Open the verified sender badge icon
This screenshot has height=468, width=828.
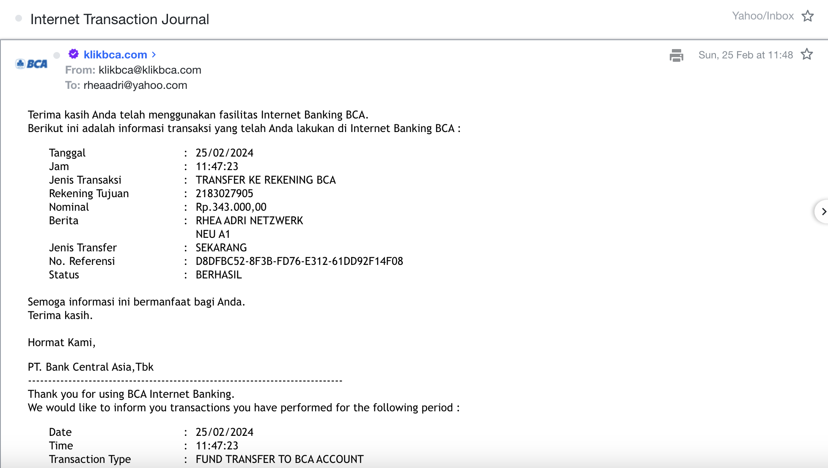point(74,54)
